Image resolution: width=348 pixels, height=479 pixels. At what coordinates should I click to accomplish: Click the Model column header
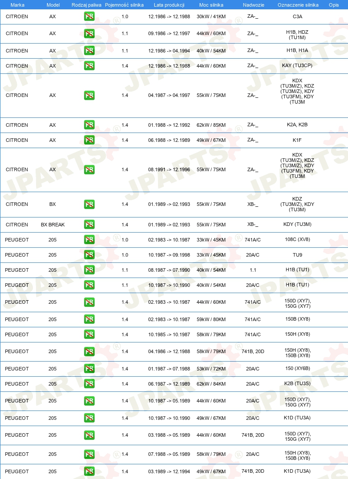(53, 5)
